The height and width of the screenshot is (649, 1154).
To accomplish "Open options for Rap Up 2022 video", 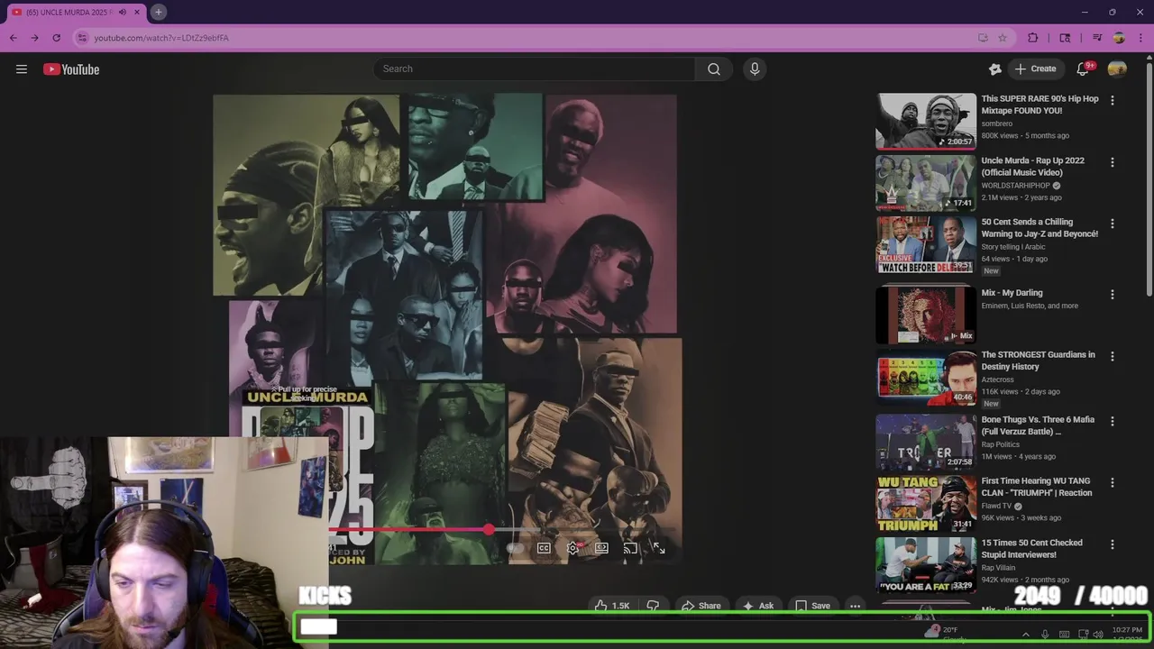I will [1112, 162].
